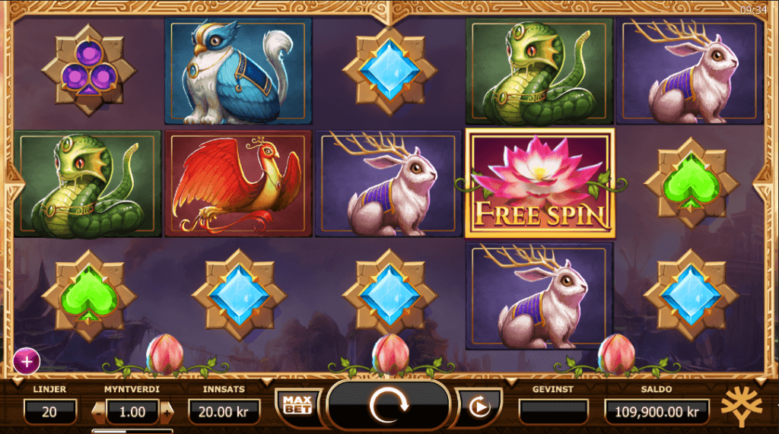Click the Saldo balance display
This screenshot has width=779, height=434.
[x=657, y=412]
